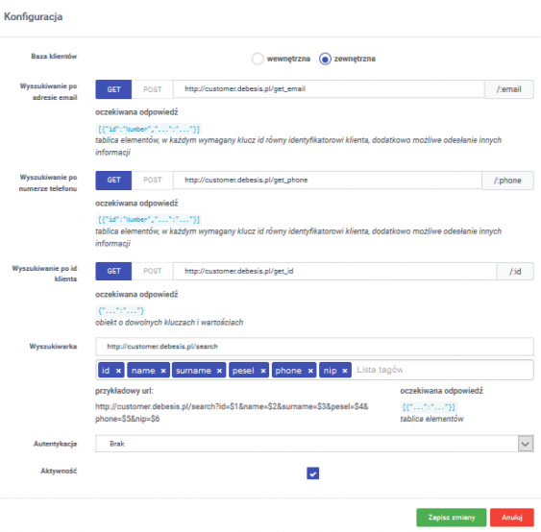Image resolution: width=541 pixels, height=532 pixels.
Task: Select GET for email address search
Action: tap(113, 89)
